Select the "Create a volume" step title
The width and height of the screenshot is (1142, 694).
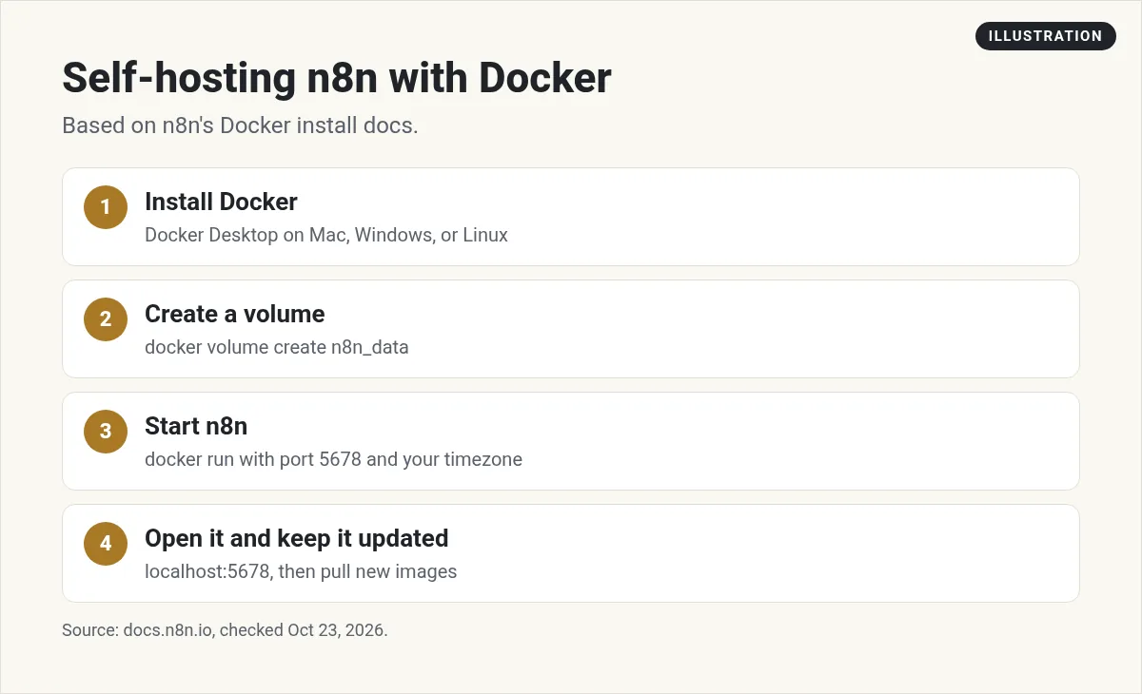234,314
